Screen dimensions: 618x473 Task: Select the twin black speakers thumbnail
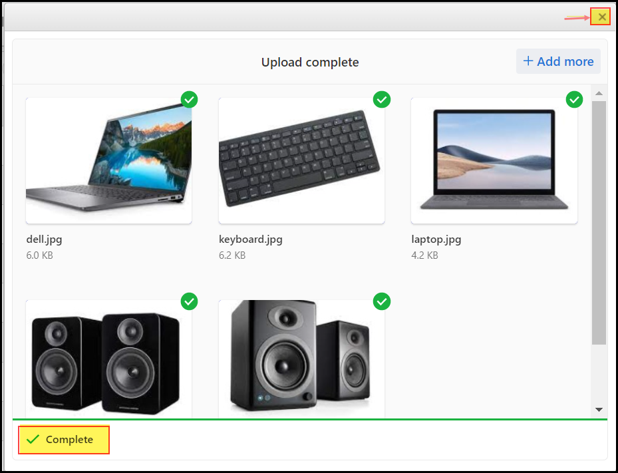[109, 359]
